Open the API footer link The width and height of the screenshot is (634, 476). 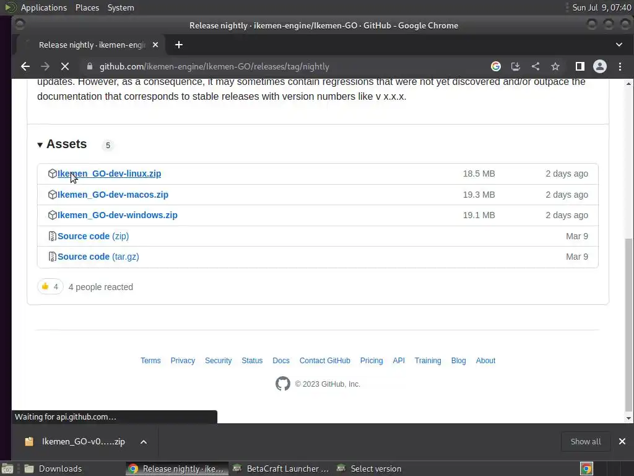point(399,361)
